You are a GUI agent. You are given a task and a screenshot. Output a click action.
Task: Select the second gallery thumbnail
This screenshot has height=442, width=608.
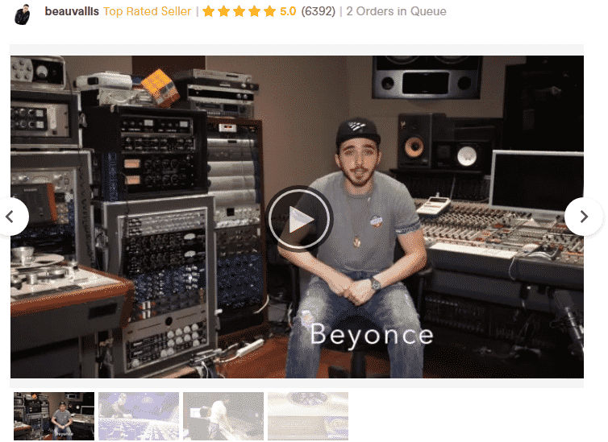tap(139, 416)
